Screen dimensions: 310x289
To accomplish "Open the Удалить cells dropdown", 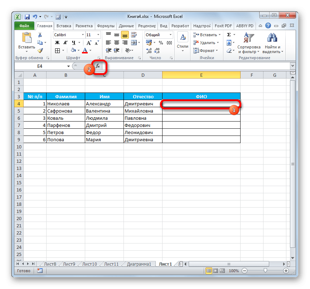I will point(218,43).
